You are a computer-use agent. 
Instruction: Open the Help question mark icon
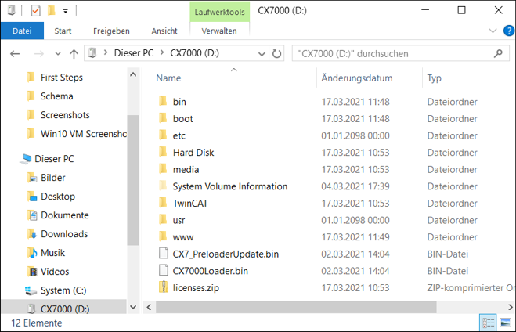(509, 31)
